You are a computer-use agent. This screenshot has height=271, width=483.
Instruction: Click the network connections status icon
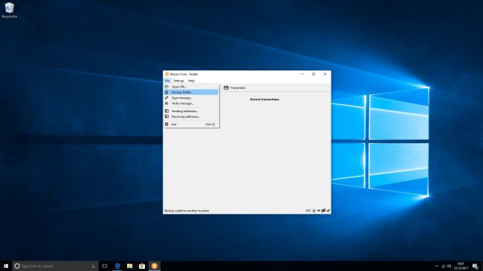[x=323, y=211]
